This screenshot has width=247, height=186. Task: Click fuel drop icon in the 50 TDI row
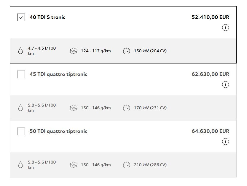[x=20, y=165]
